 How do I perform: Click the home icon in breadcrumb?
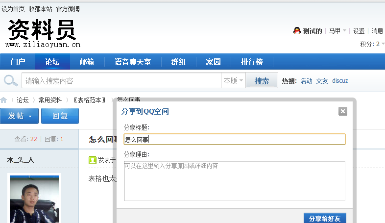[x=4, y=100]
